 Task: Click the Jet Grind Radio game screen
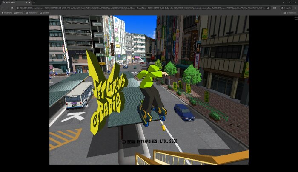[x=149, y=90]
